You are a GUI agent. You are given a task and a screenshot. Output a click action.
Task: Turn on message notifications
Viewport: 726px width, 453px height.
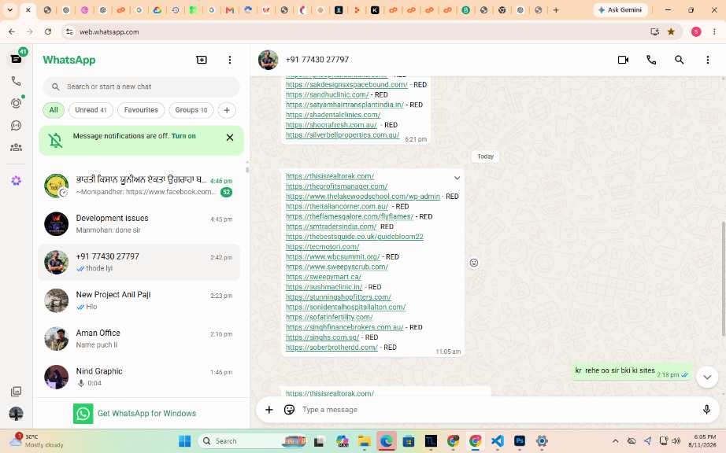(183, 136)
